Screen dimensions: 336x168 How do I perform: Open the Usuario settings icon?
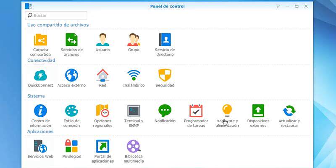tap(102, 39)
